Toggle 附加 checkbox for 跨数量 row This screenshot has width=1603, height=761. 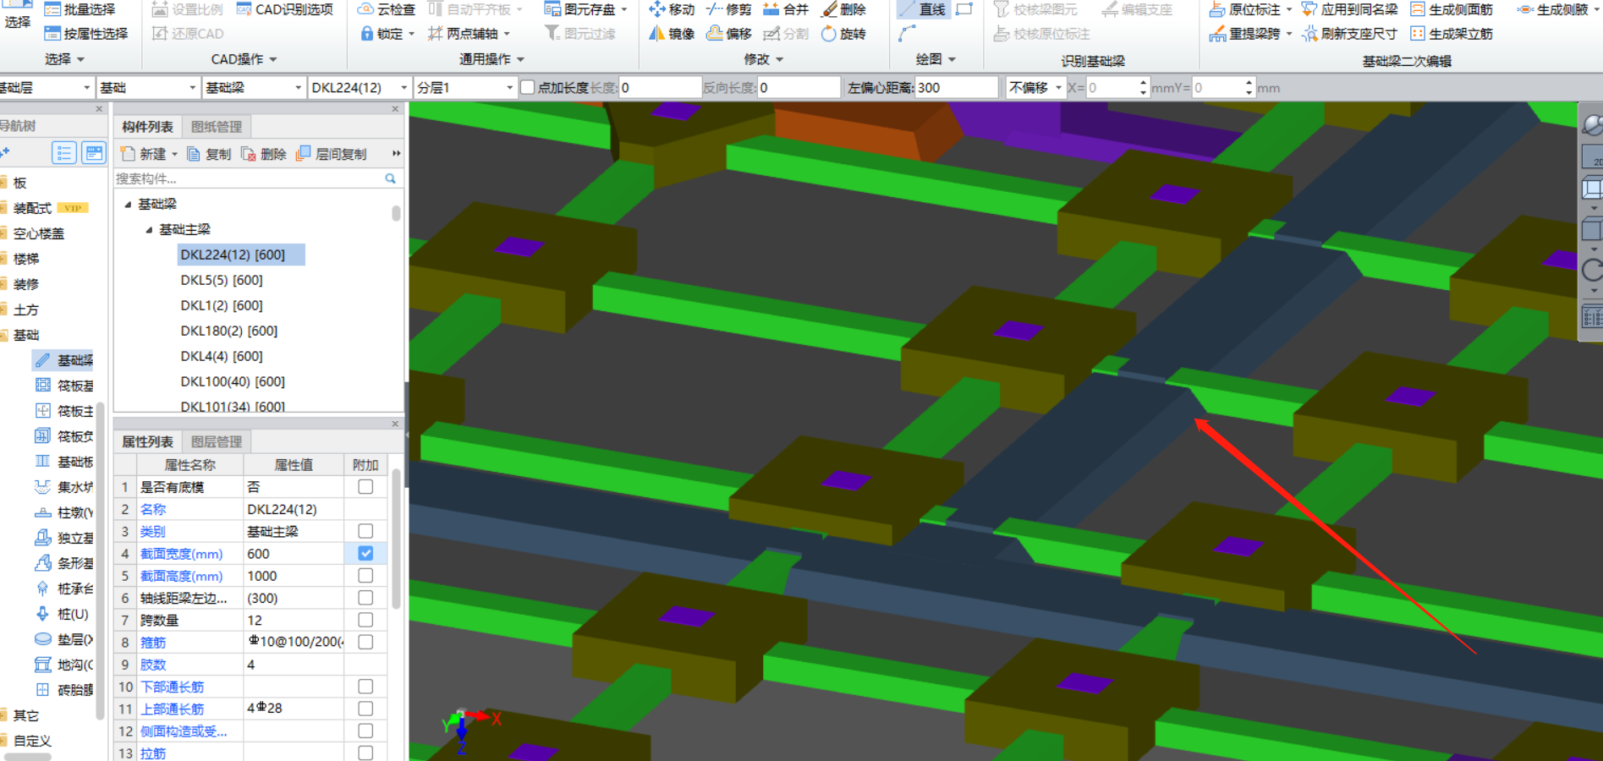click(x=365, y=620)
